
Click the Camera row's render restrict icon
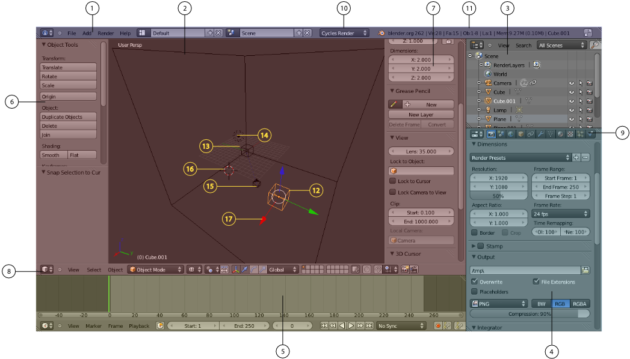(x=590, y=83)
